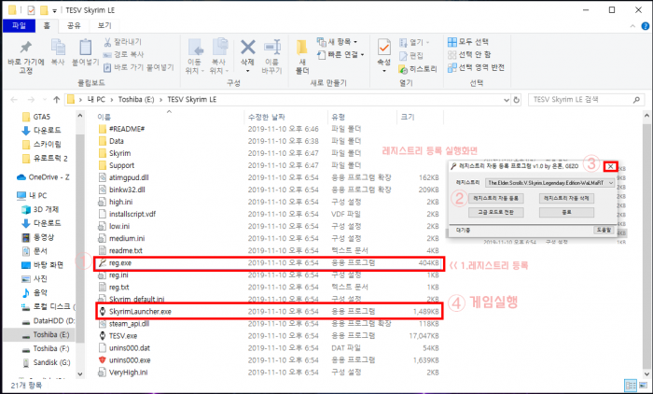Open the 열기 (Open) dropdown in ribbon
This screenshot has width=653, height=394.
pyautogui.click(x=414, y=42)
